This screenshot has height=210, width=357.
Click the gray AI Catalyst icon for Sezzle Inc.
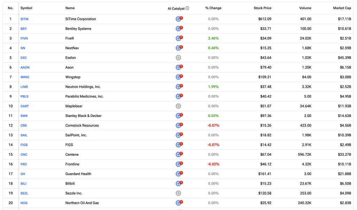point(178,193)
